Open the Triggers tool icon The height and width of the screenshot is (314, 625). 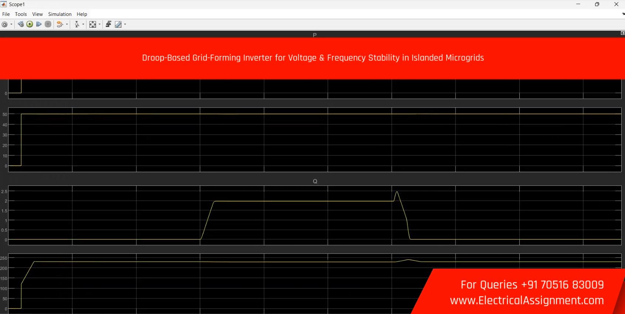click(109, 24)
